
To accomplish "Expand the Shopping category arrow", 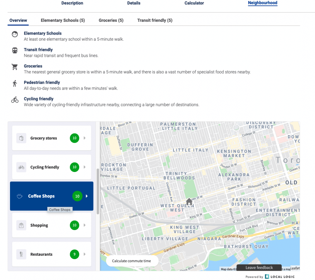I will [85, 225].
